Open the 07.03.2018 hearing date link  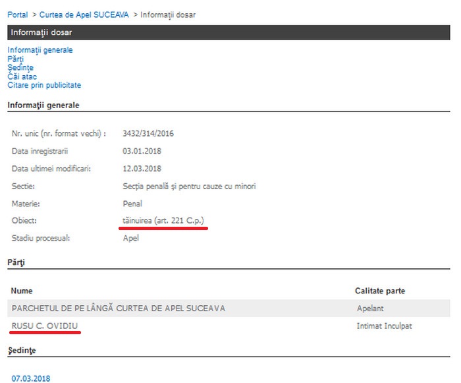31,378
